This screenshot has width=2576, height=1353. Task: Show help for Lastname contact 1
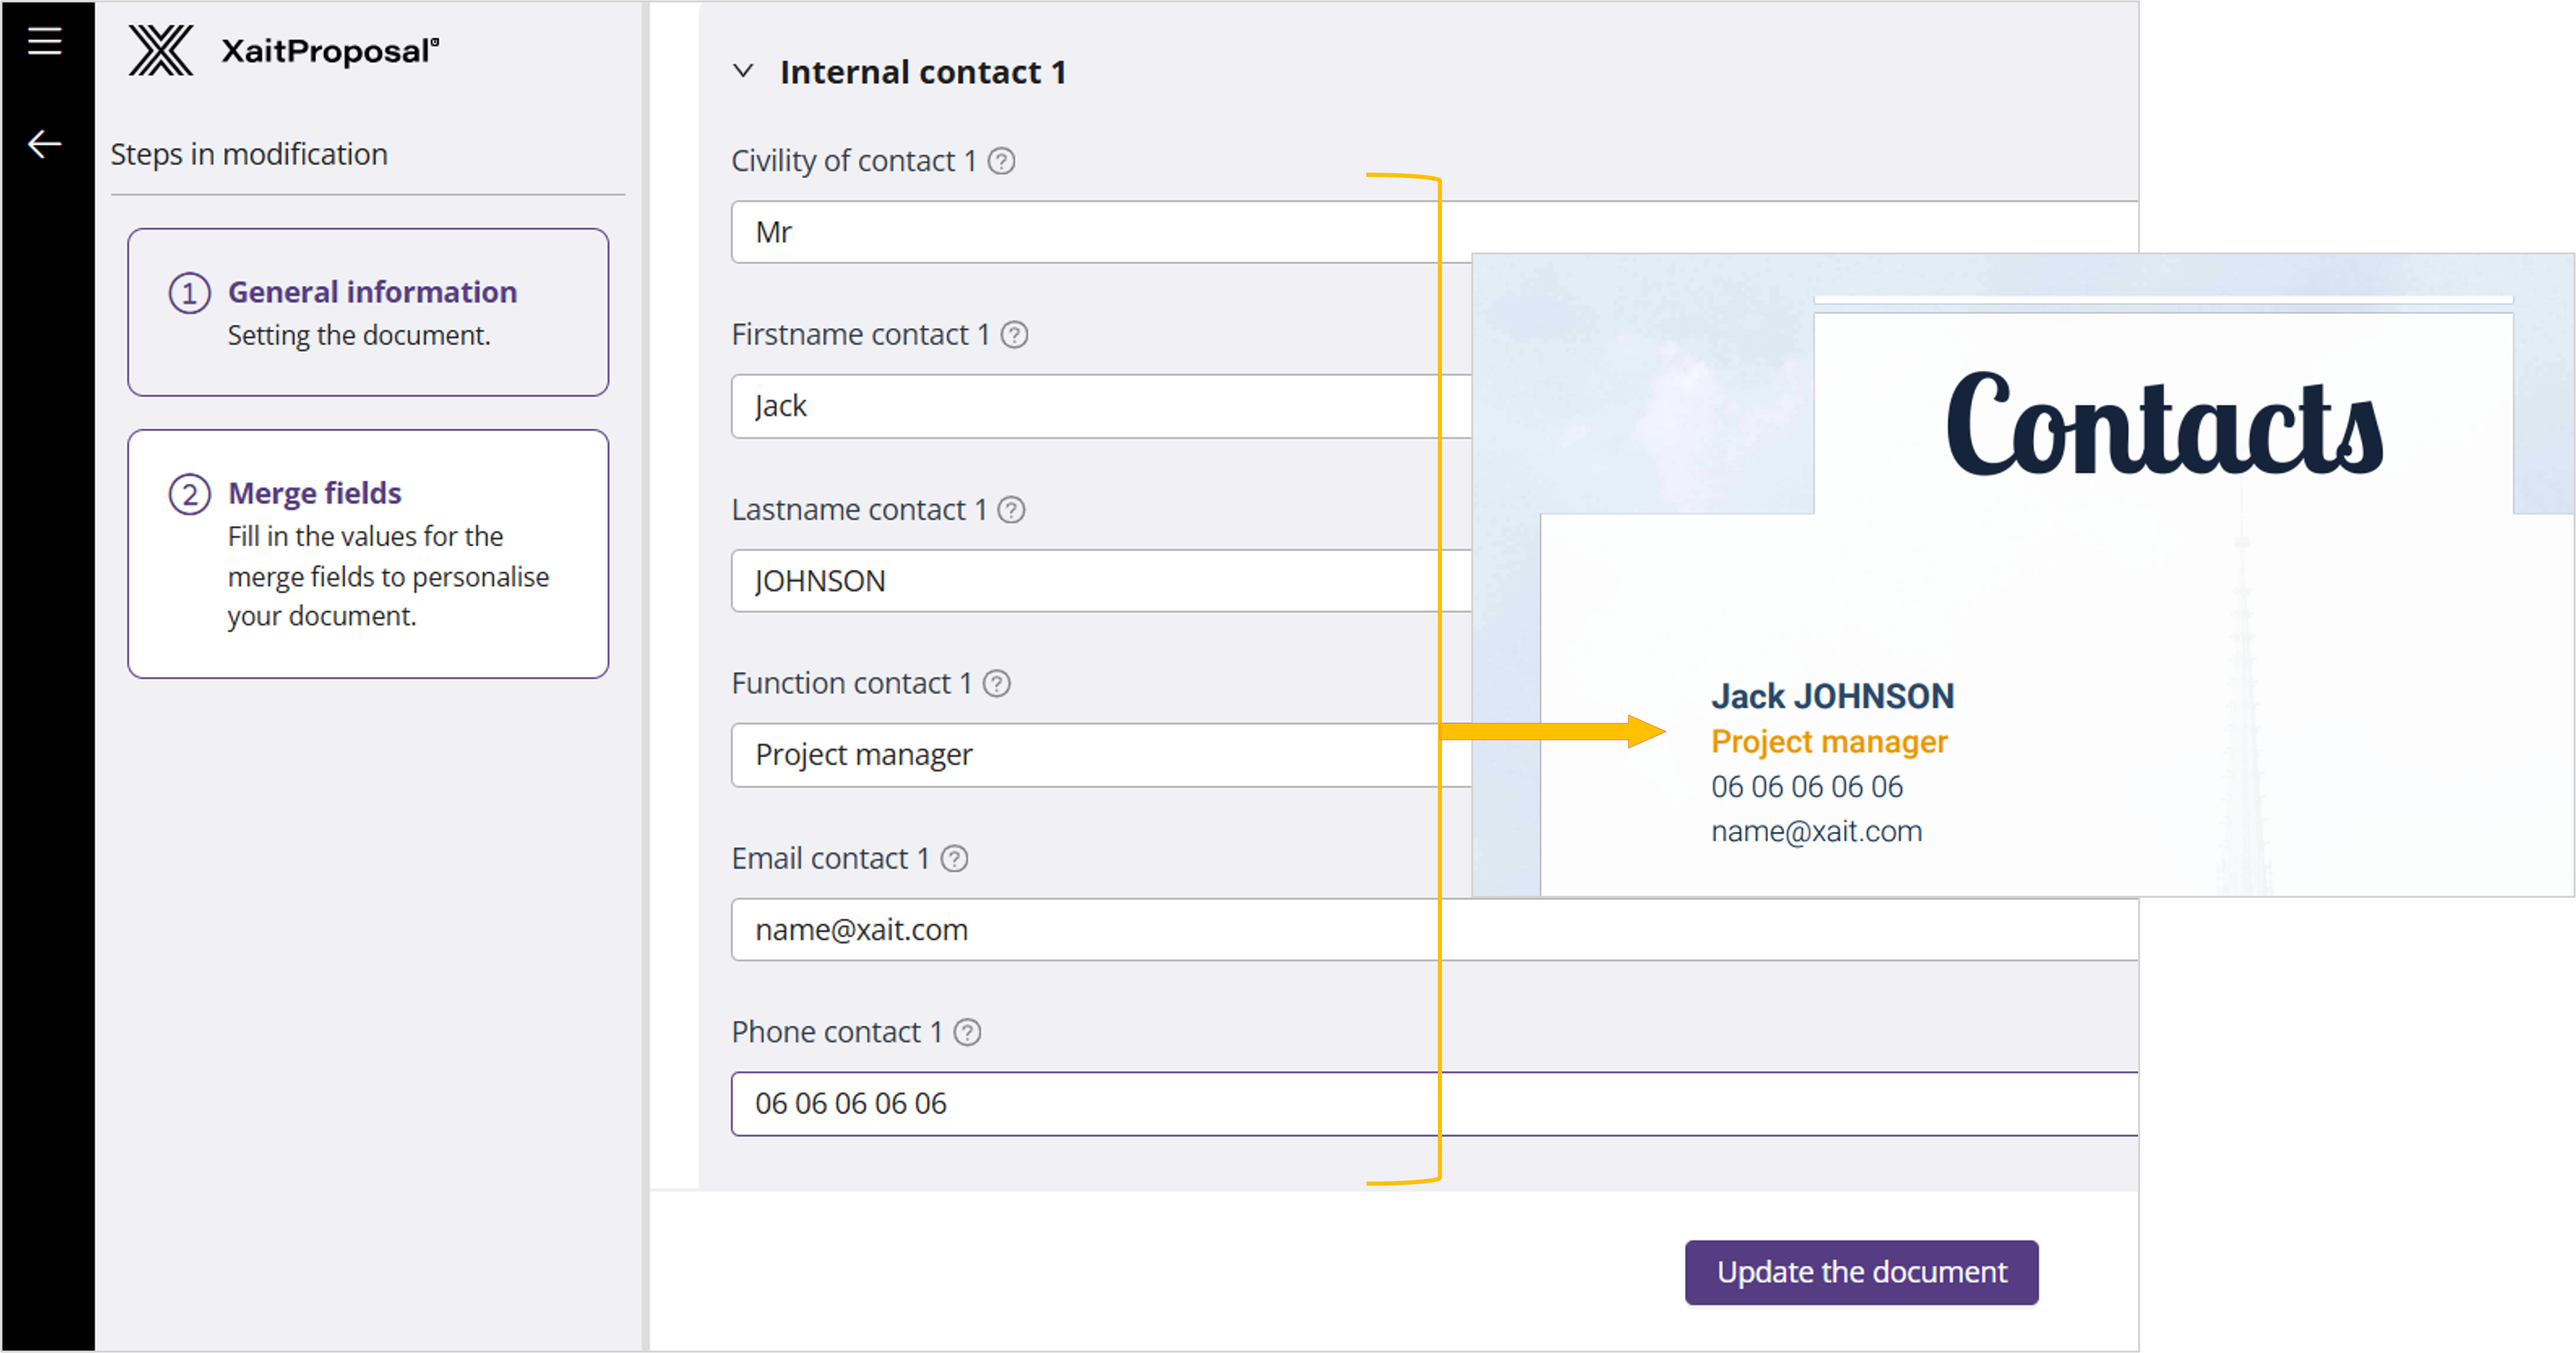click(1011, 510)
